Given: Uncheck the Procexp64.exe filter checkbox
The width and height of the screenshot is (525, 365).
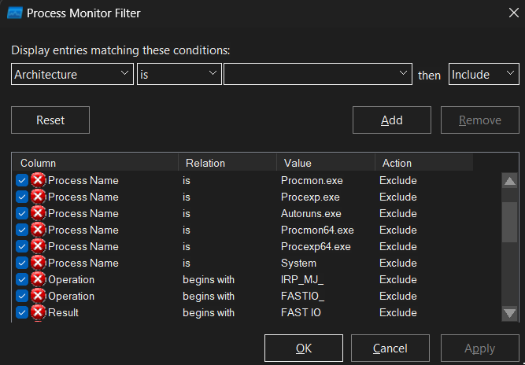Looking at the screenshot, I should click(x=22, y=246).
